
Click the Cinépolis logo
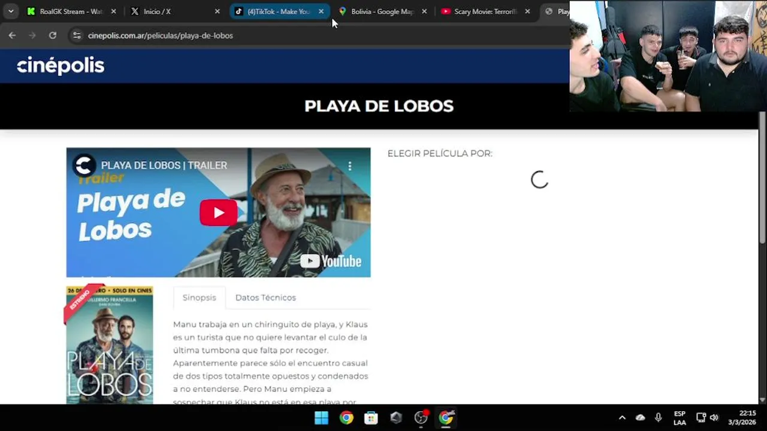(x=61, y=66)
